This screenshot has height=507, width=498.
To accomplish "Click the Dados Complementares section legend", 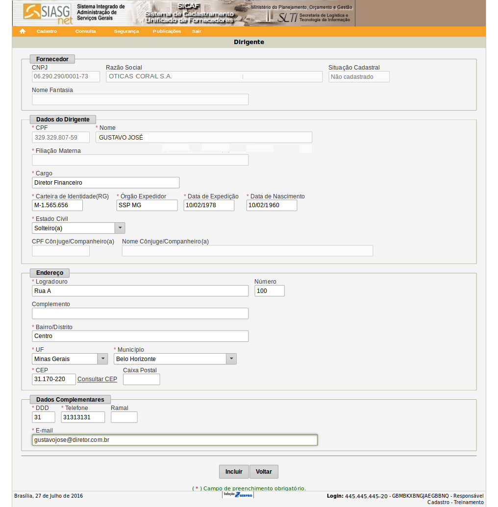I will 70,400.
